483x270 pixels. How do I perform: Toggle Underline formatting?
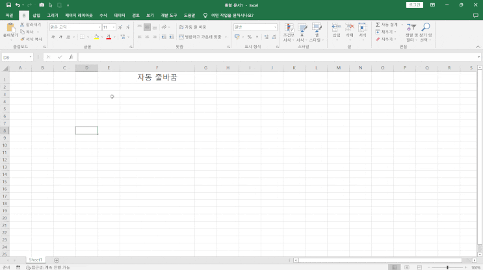pos(68,37)
